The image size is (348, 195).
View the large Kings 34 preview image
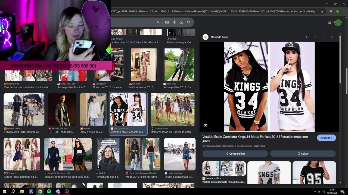tap(269, 87)
